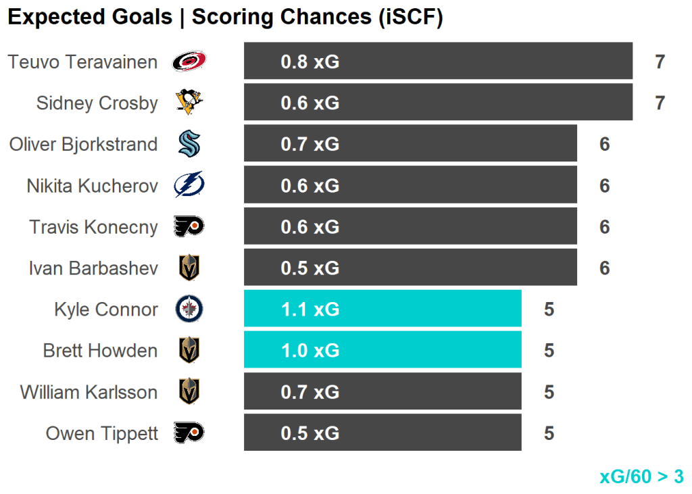Select the Sidney Crosby player name

coord(97,103)
